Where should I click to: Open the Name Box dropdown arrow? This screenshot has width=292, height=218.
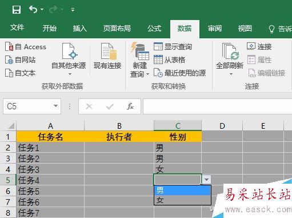pos(55,106)
